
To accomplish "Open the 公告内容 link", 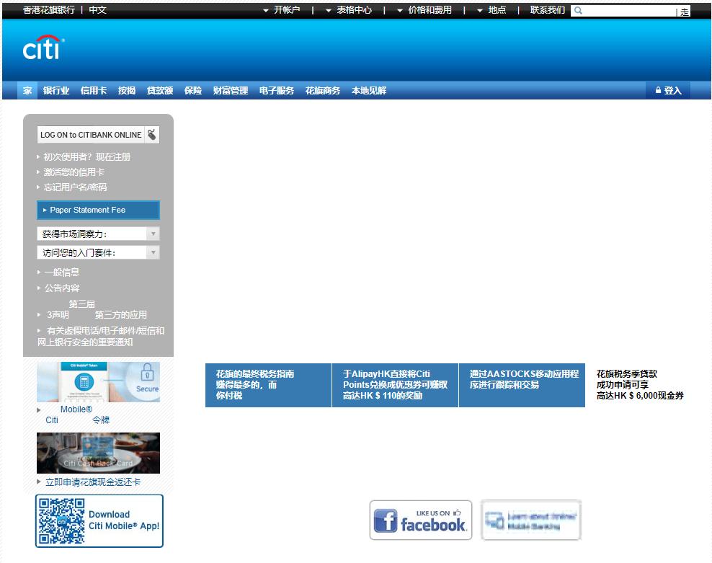I will [x=62, y=288].
